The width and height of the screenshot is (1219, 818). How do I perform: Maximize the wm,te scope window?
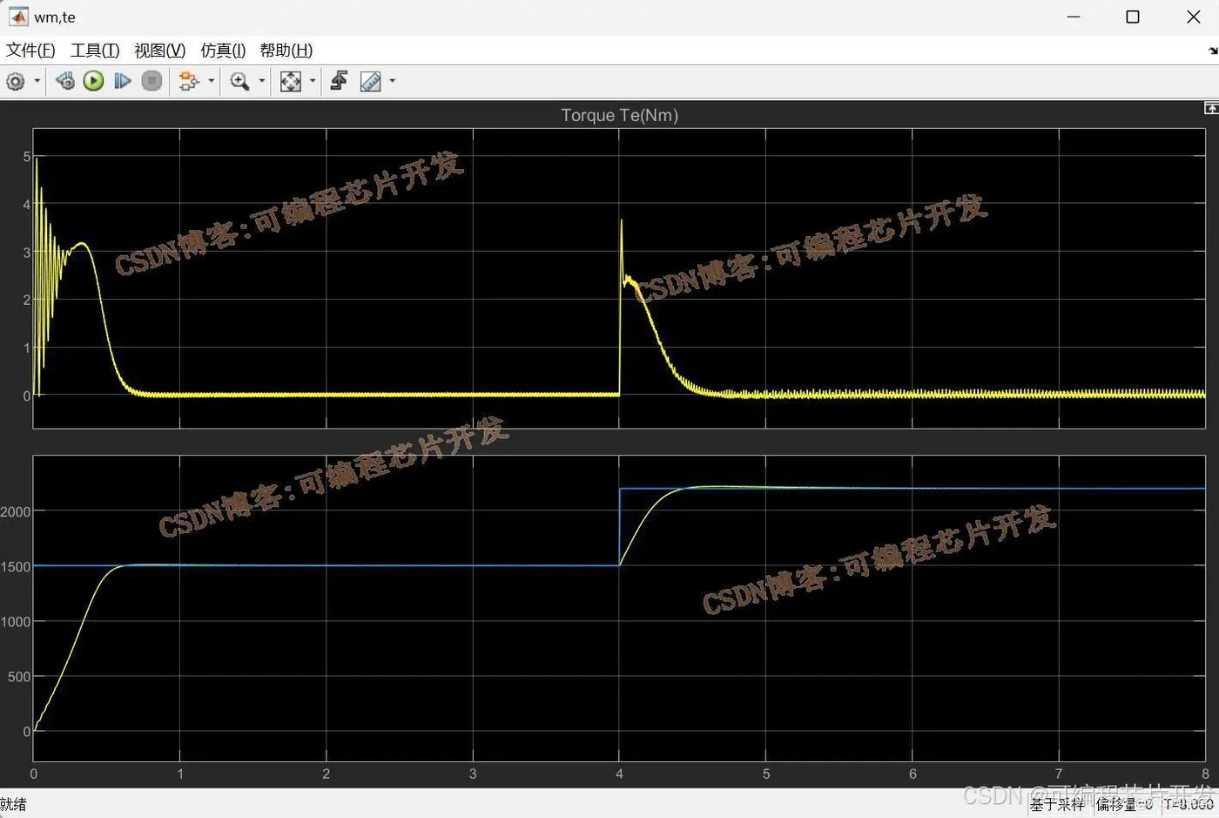click(x=1133, y=17)
